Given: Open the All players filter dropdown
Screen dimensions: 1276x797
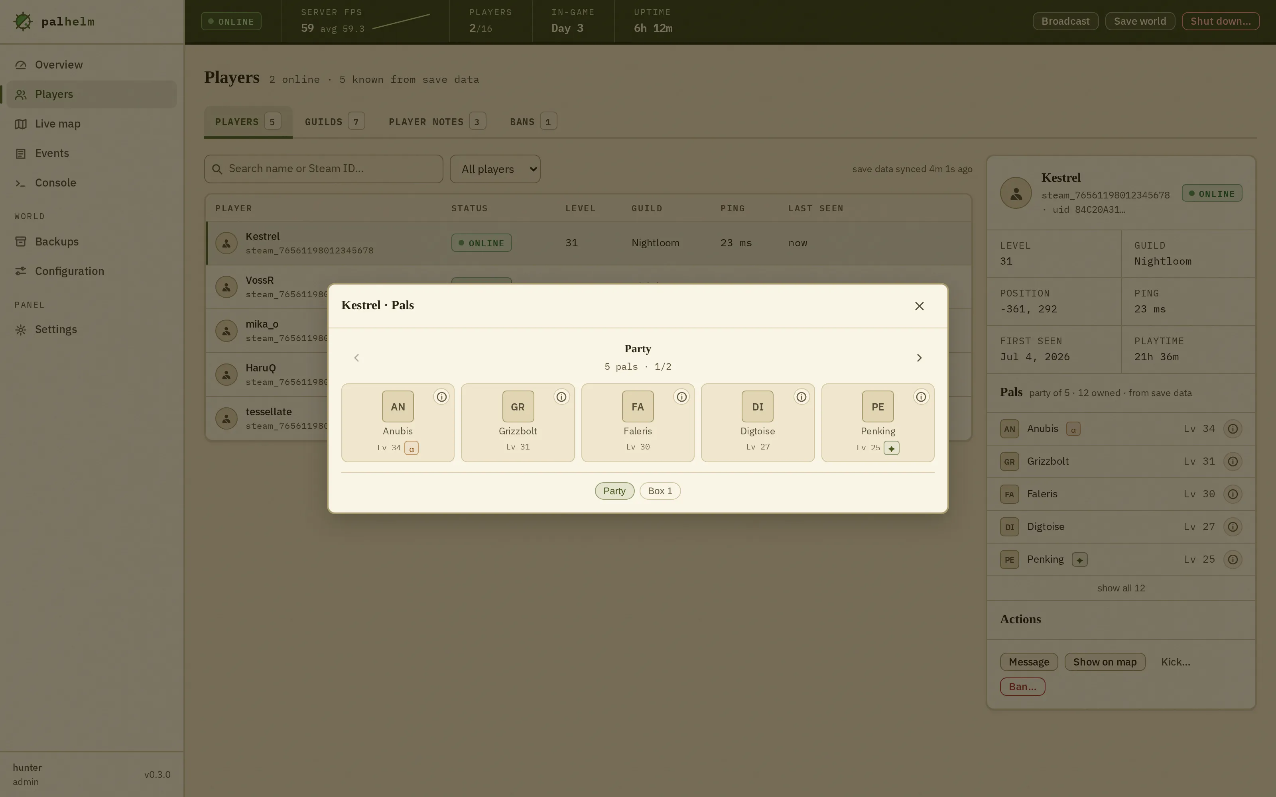Looking at the screenshot, I should pyautogui.click(x=495, y=169).
